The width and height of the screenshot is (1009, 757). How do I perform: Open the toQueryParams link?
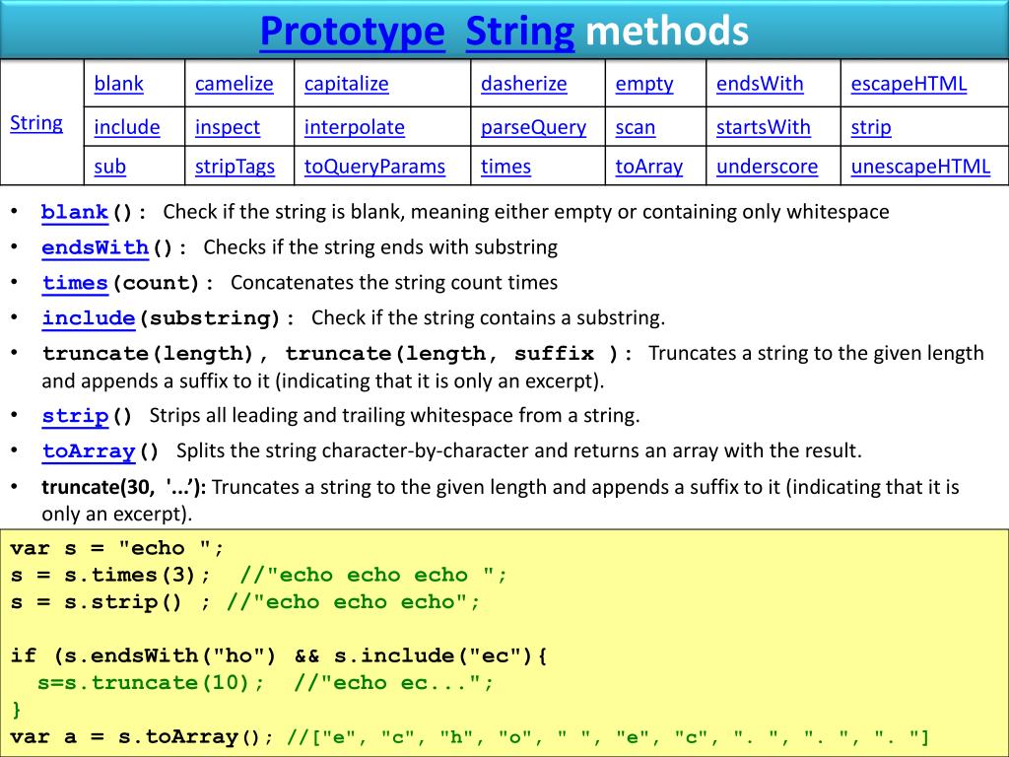(x=374, y=167)
